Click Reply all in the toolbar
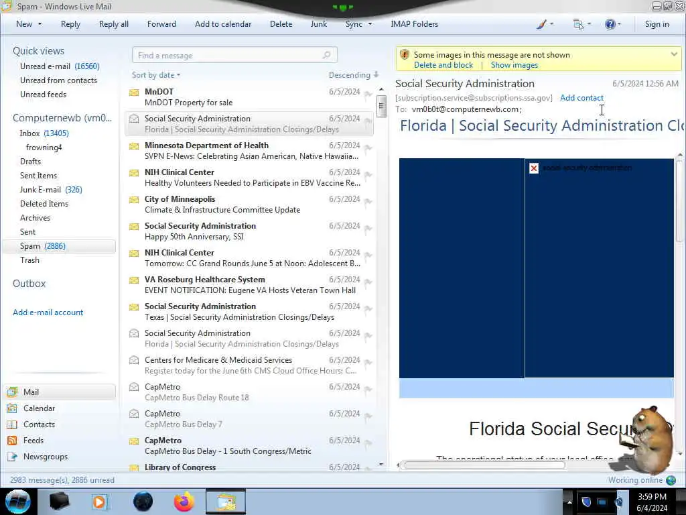Viewport: 686px width, 515px height. pos(114,24)
